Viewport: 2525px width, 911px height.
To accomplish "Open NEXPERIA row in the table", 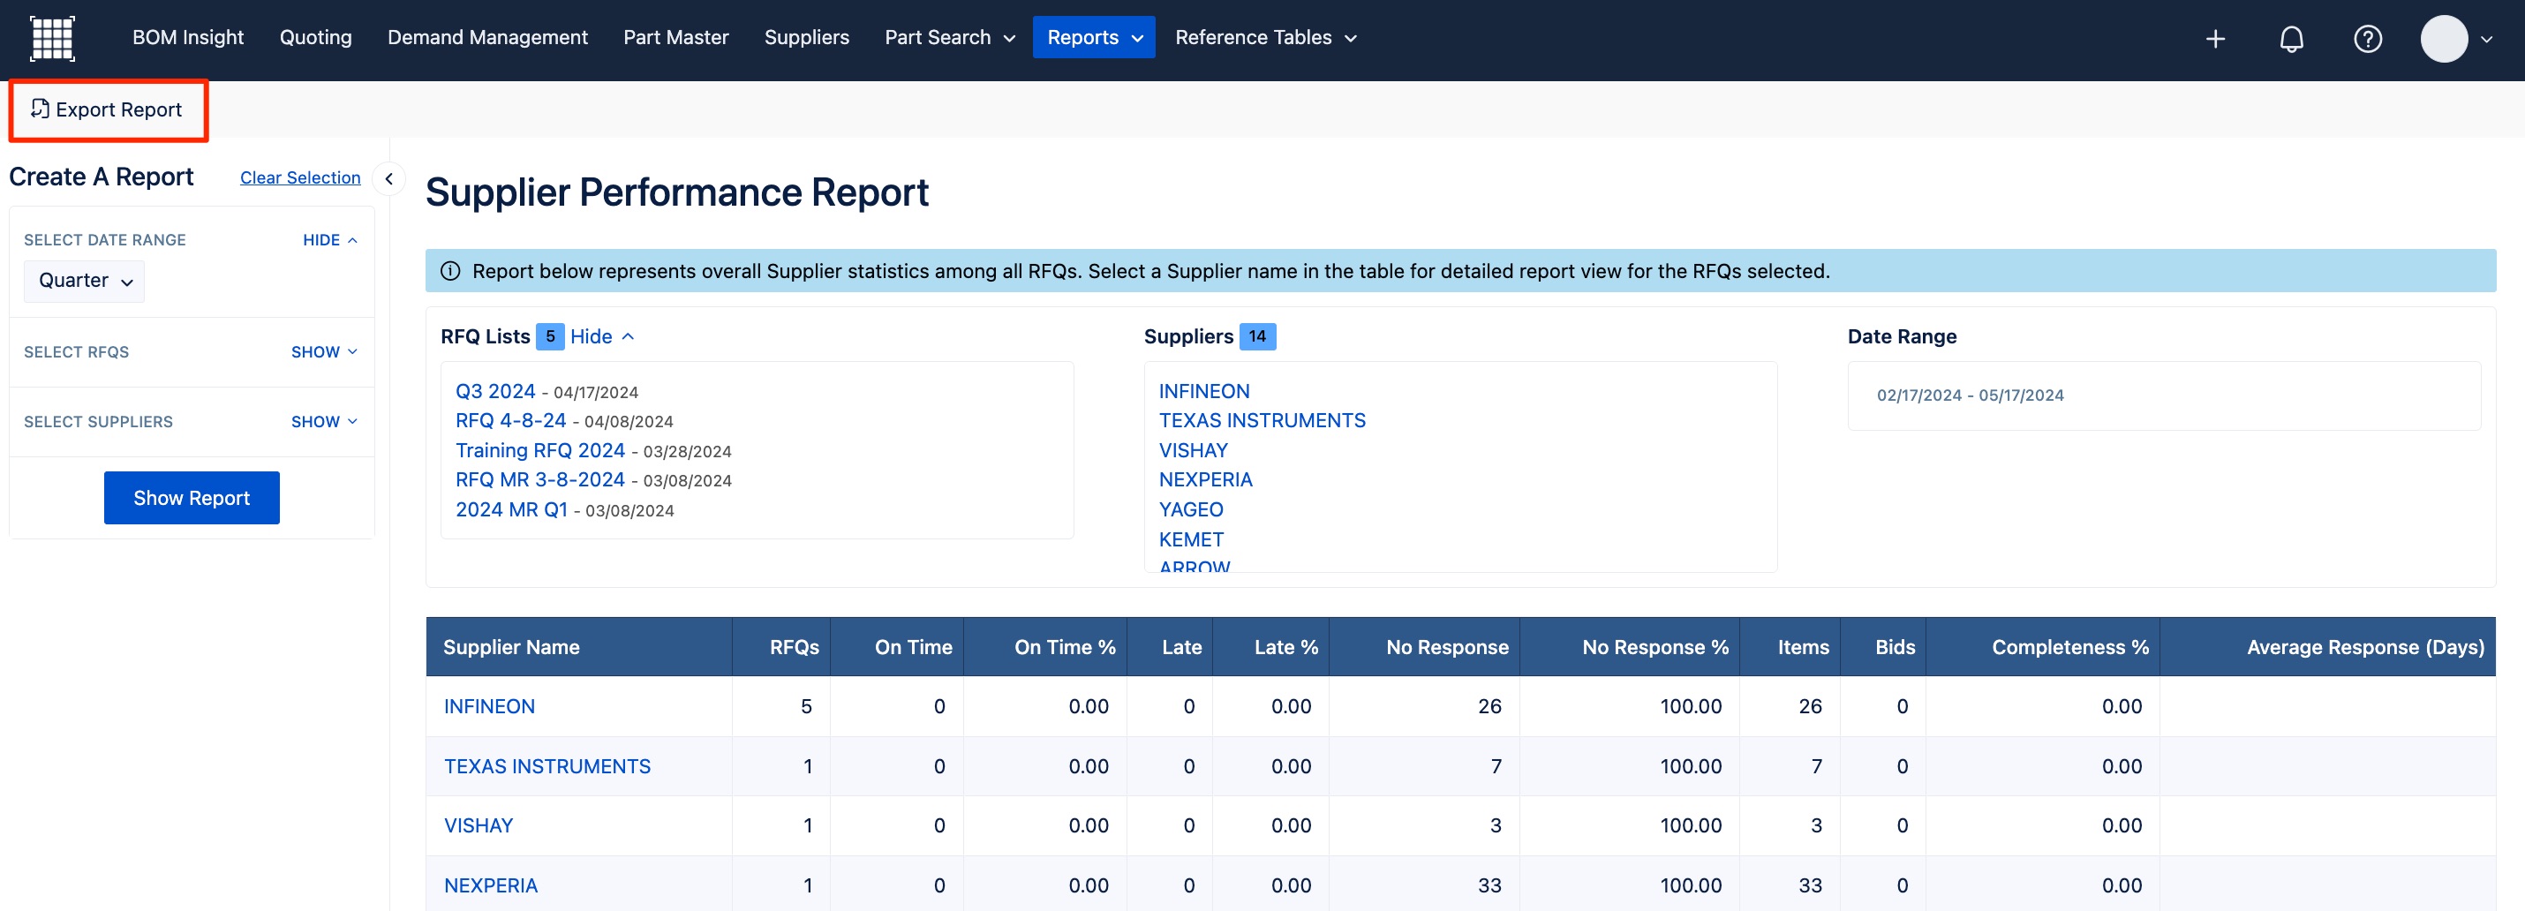I will (x=490, y=885).
